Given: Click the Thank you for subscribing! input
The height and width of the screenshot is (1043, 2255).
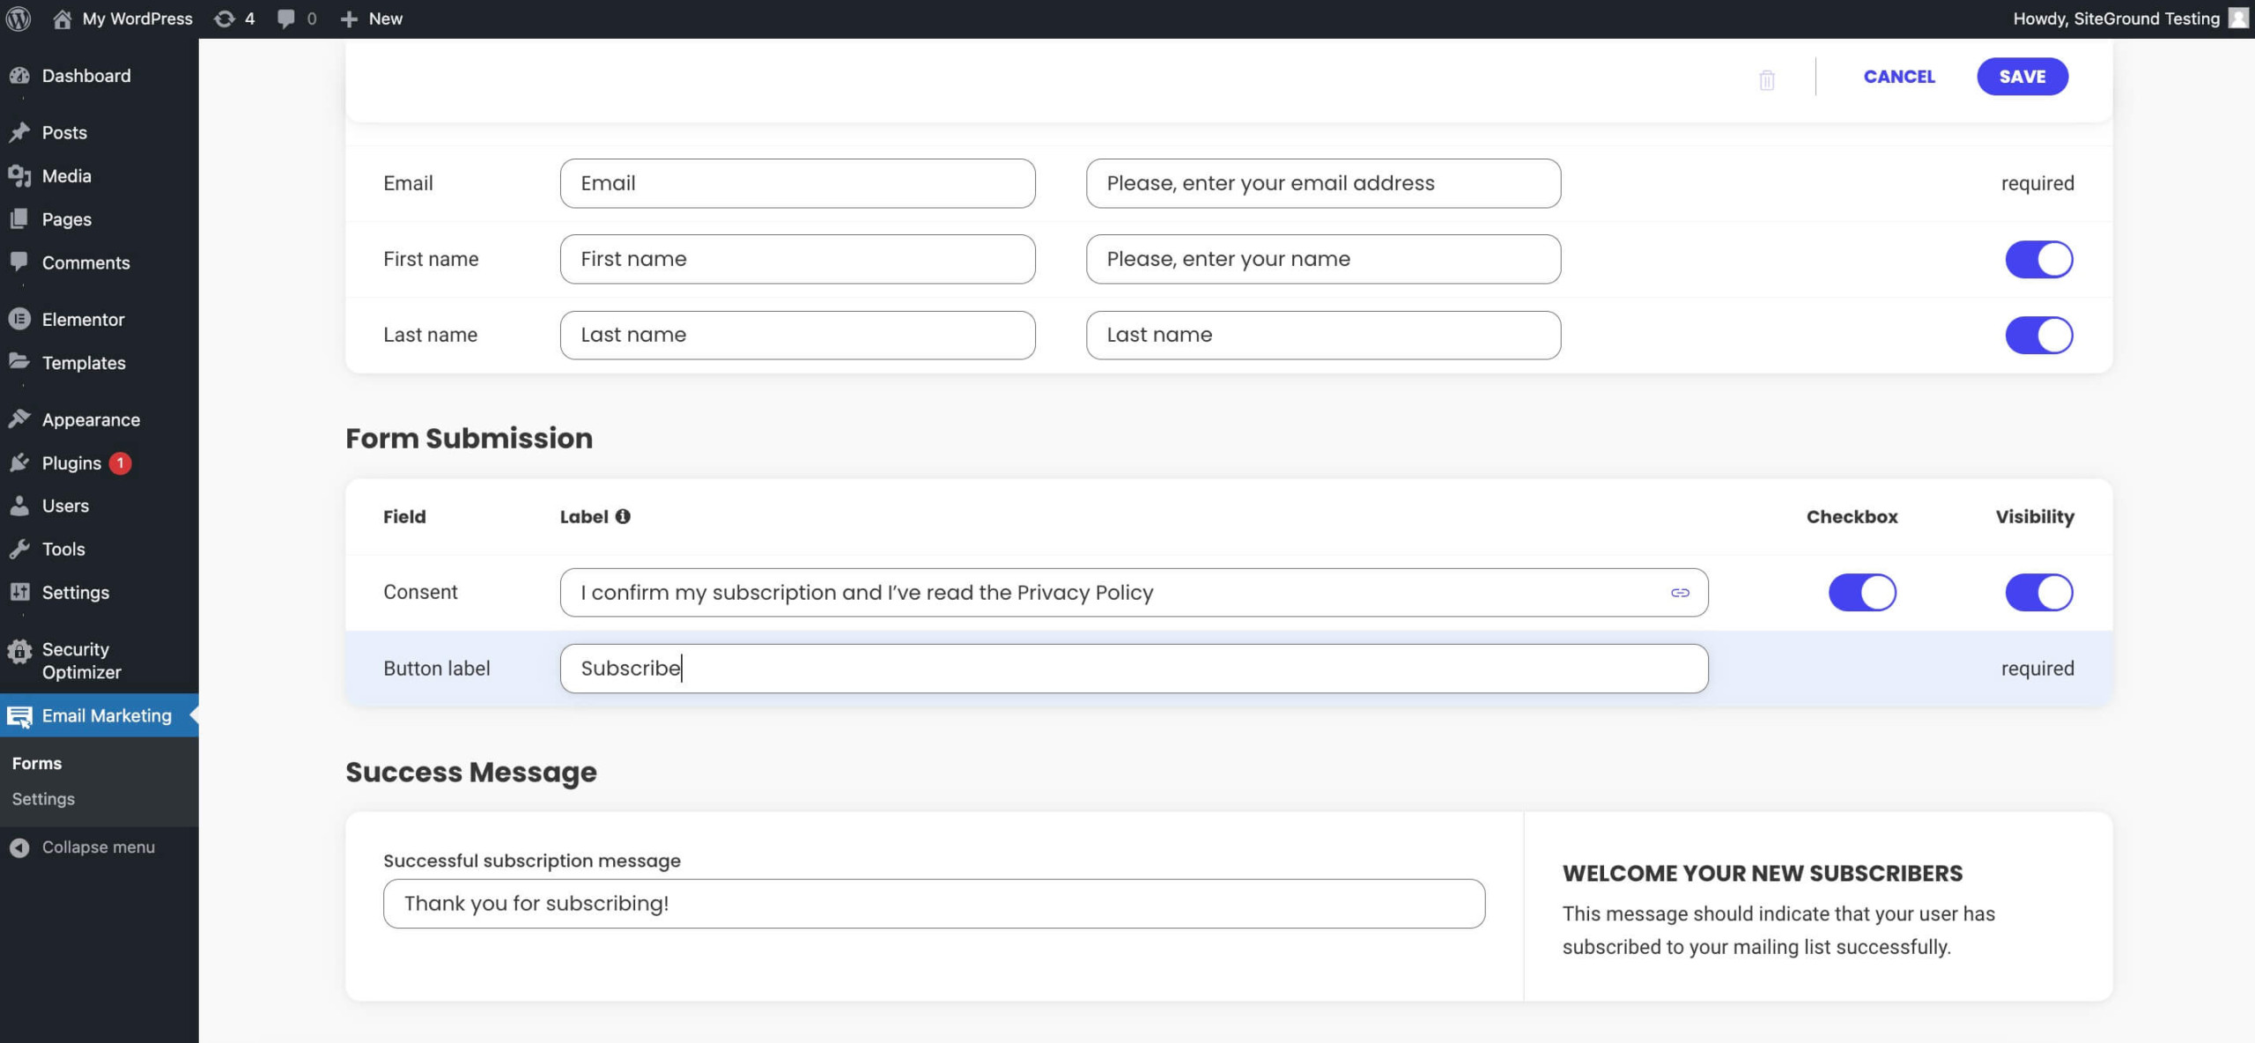Looking at the screenshot, I should 934,903.
